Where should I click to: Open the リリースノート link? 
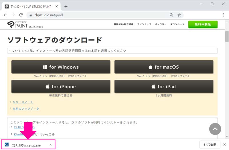pos(23,102)
